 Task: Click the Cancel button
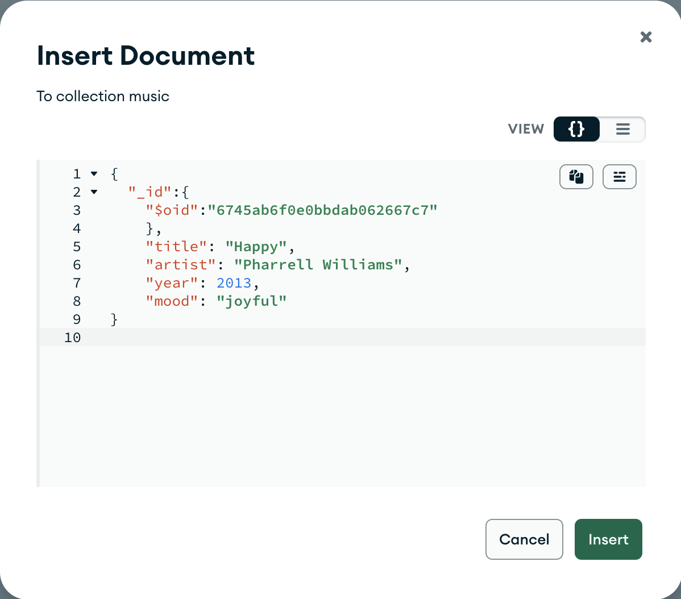[524, 539]
